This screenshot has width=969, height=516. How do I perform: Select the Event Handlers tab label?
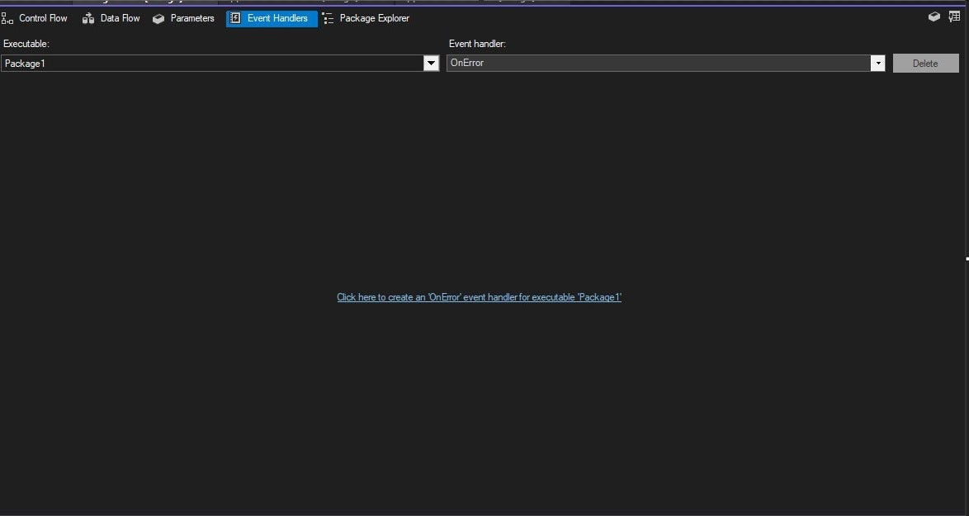point(277,18)
